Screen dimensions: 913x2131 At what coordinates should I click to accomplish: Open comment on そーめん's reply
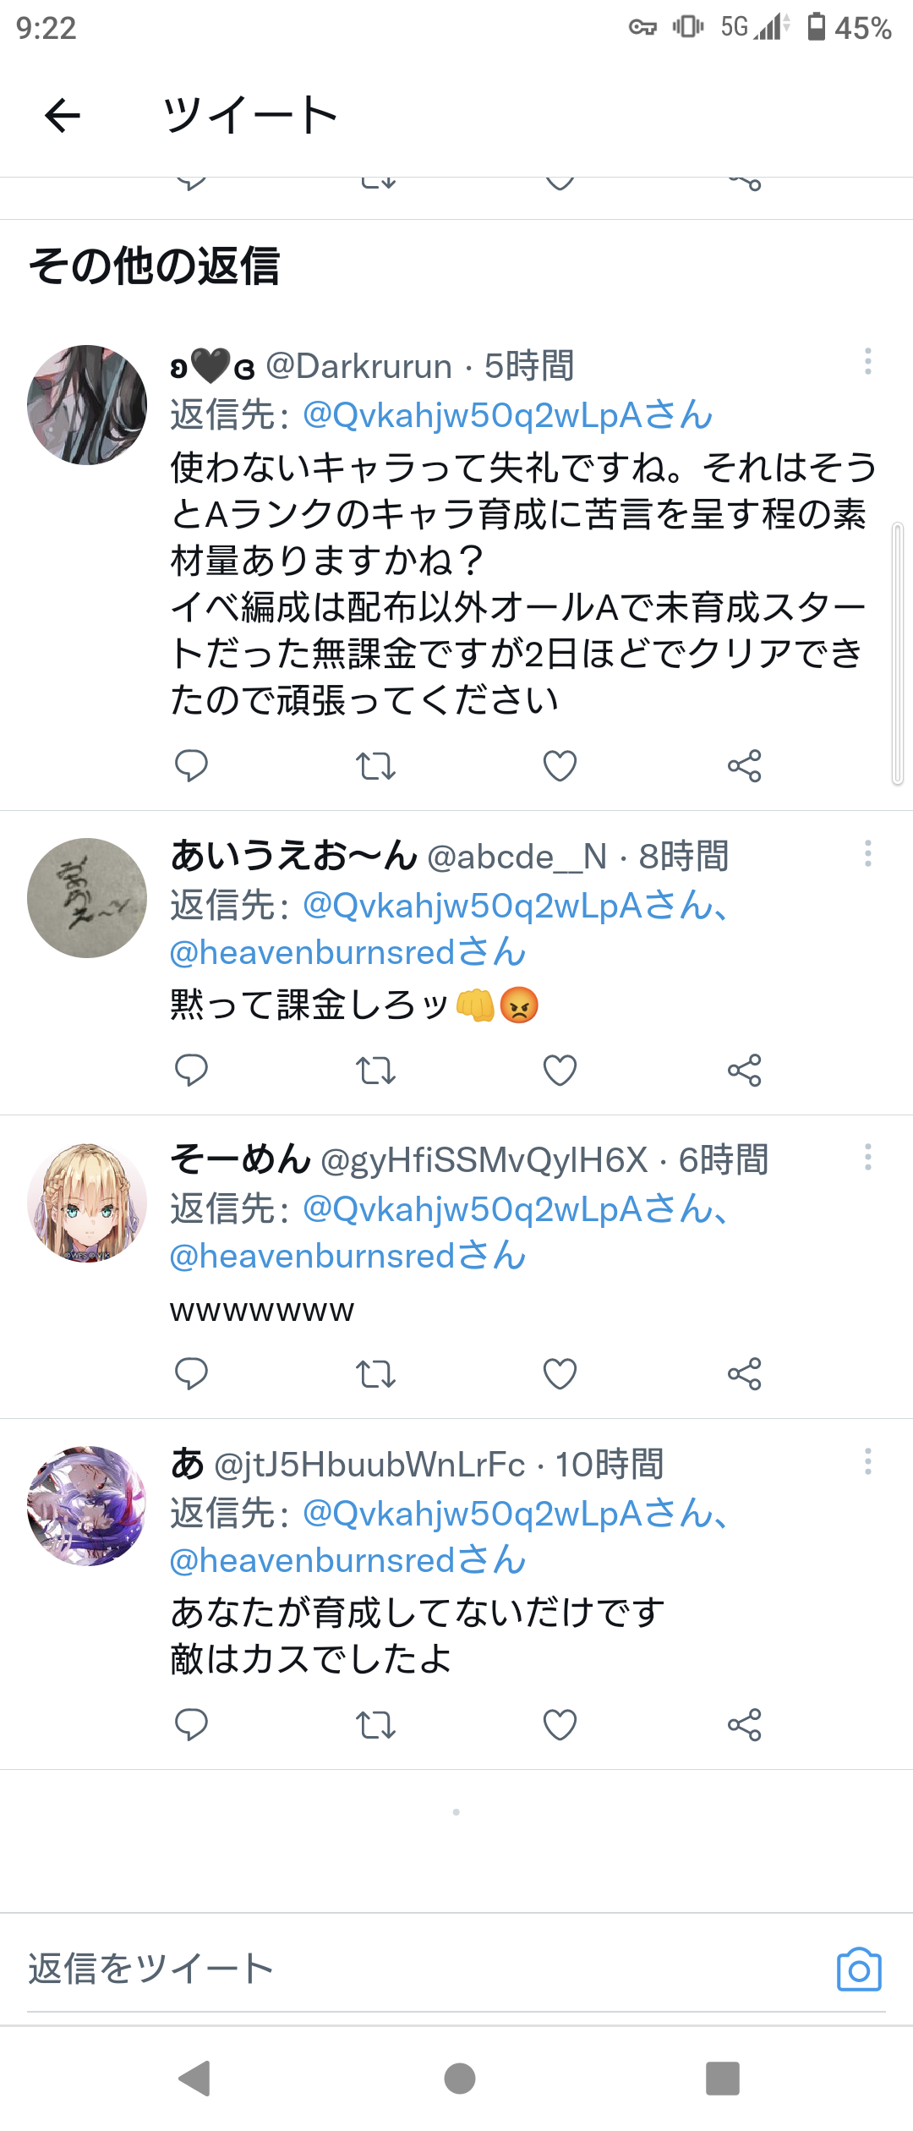pyautogui.click(x=191, y=1374)
